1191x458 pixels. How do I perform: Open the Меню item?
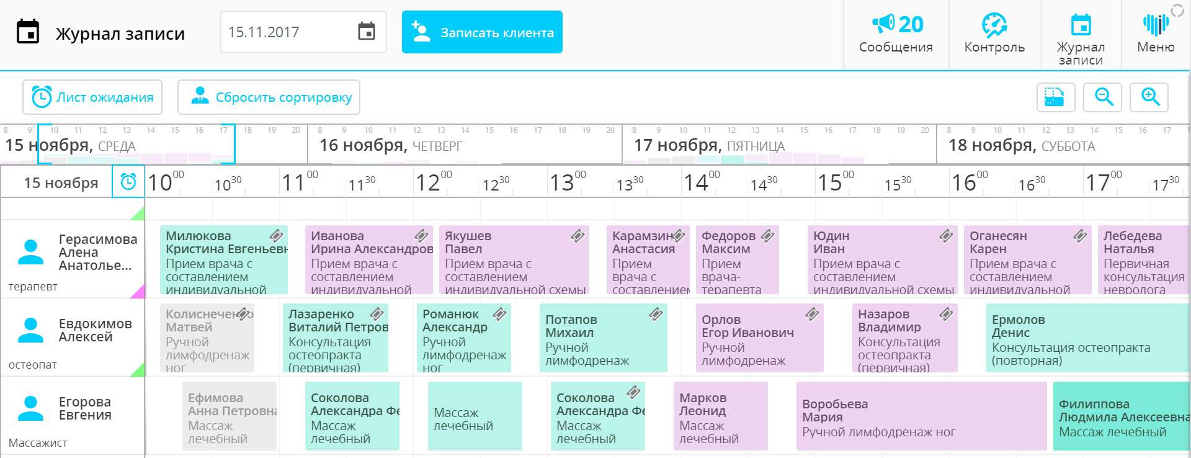tap(1156, 34)
